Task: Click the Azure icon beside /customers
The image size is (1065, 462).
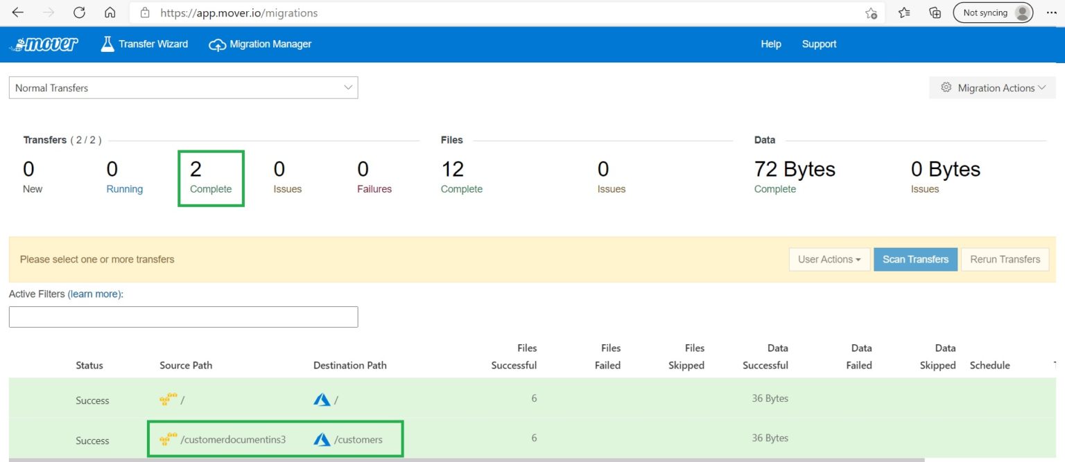Action: [x=322, y=439]
